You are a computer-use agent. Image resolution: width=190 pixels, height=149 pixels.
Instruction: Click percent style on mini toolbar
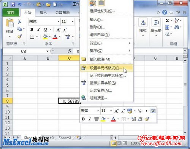tap(139, 111)
